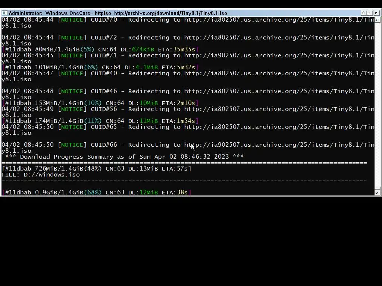Click the 'DL:12MiB' speed text

(143, 193)
